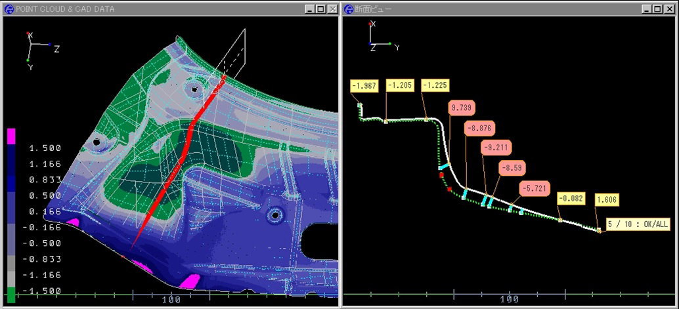The height and width of the screenshot is (309, 679).
Task: Maximize the POINT CLOUD & CAD DATA window
Action: click(x=320, y=9)
